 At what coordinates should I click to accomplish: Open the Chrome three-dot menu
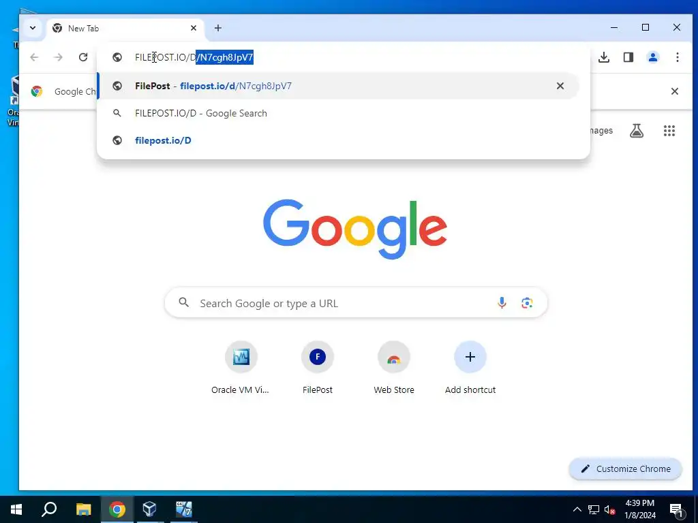[x=677, y=57]
